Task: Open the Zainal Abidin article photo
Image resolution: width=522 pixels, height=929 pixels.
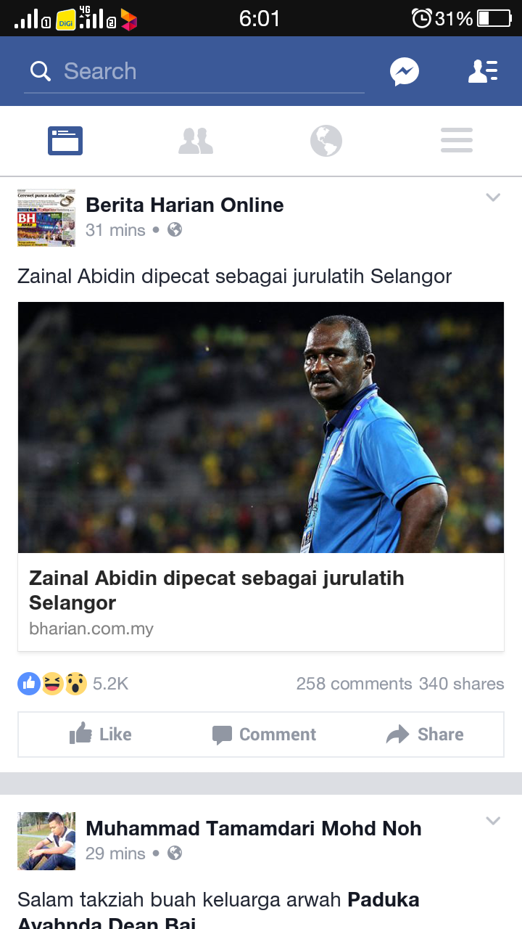Action: [x=261, y=427]
